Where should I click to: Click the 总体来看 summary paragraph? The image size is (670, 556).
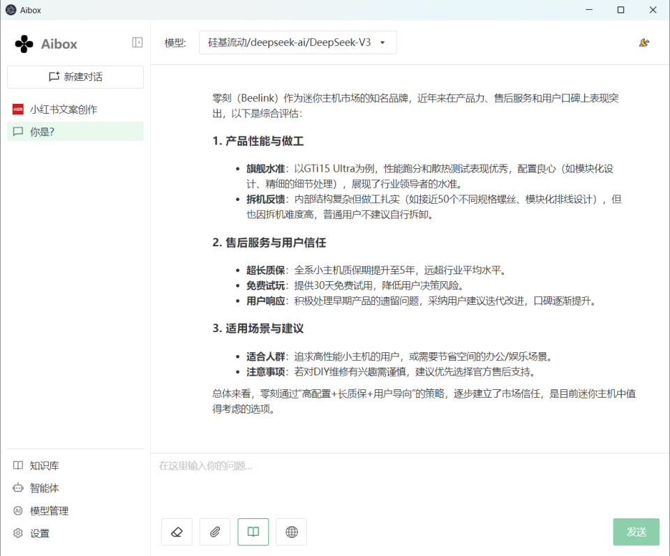tap(424, 401)
